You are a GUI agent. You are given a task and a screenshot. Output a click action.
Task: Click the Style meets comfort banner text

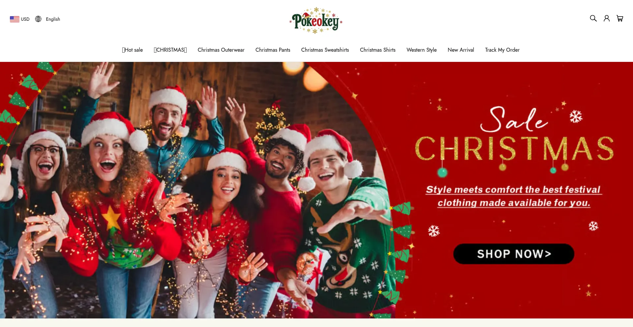pyautogui.click(x=514, y=196)
